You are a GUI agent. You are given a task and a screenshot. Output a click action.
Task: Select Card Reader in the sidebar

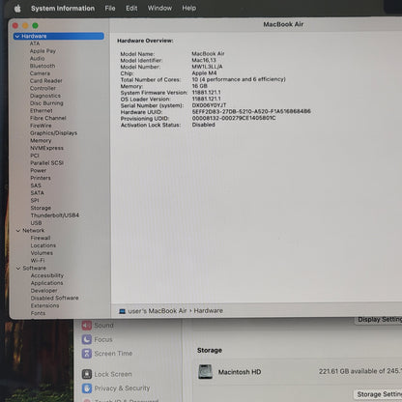point(46,81)
